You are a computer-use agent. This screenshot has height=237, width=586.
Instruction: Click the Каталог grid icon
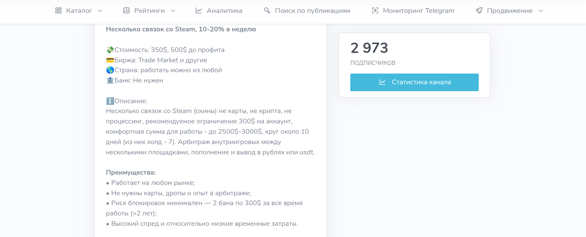pos(59,11)
